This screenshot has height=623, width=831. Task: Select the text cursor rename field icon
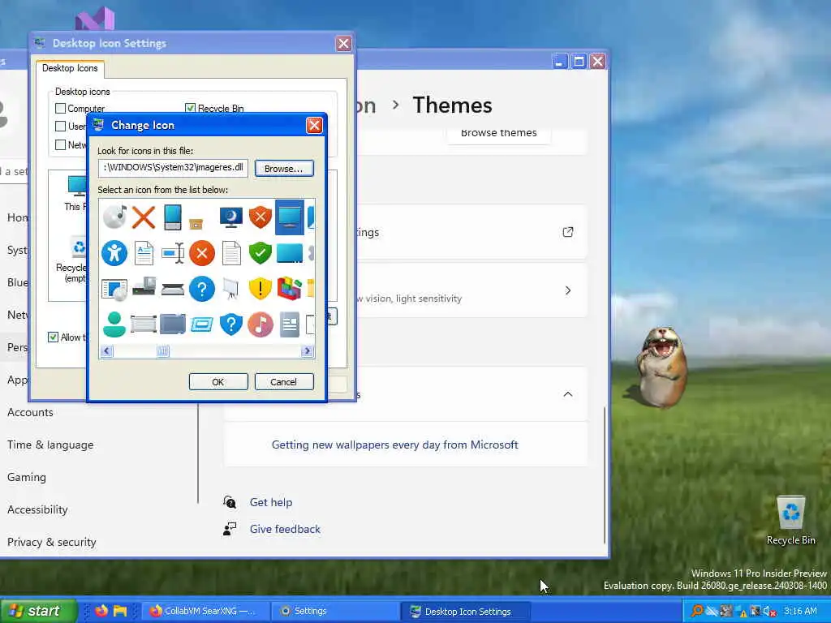(173, 253)
